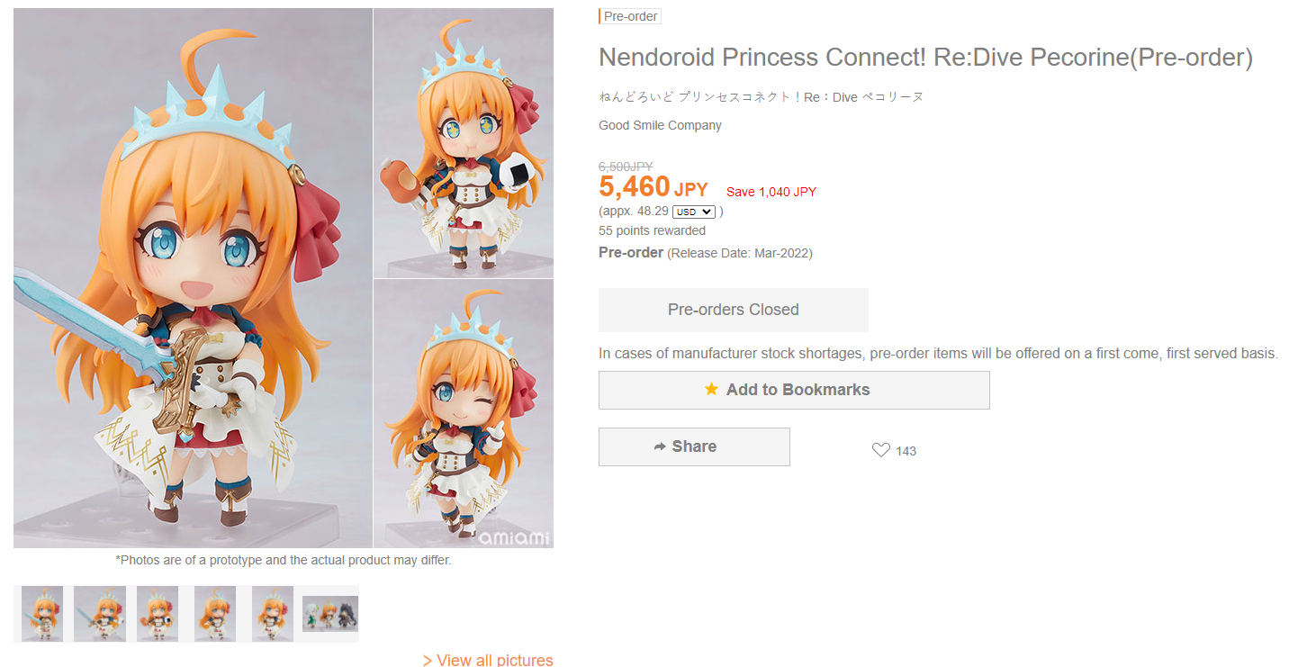
Task: Click the Good Smile Company maker name
Action: click(x=660, y=125)
